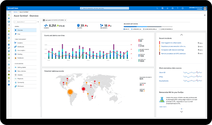Open portal settings gear in header

coord(173,8)
